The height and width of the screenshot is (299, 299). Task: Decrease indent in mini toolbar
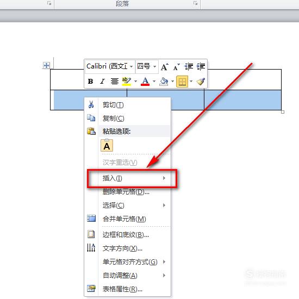[189, 66]
